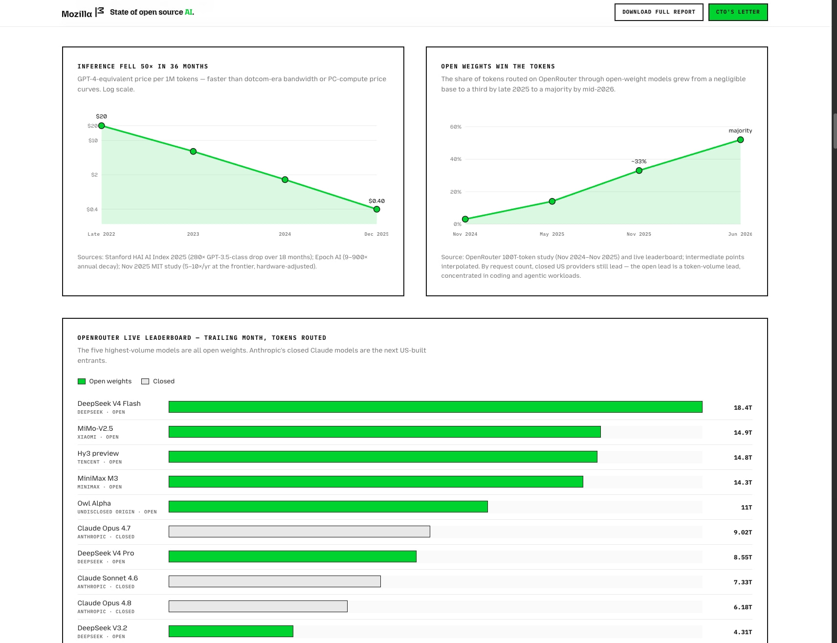Click the $0.4 y-axis label

coord(92,209)
